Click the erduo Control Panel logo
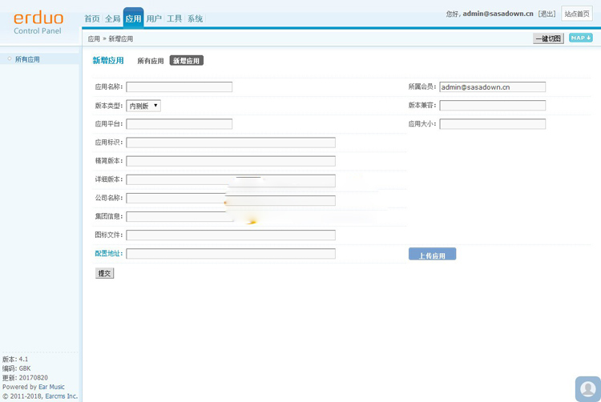 [x=38, y=22]
